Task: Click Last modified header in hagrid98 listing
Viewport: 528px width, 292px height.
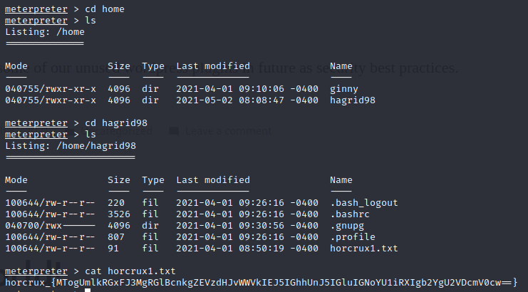Action: [213, 180]
